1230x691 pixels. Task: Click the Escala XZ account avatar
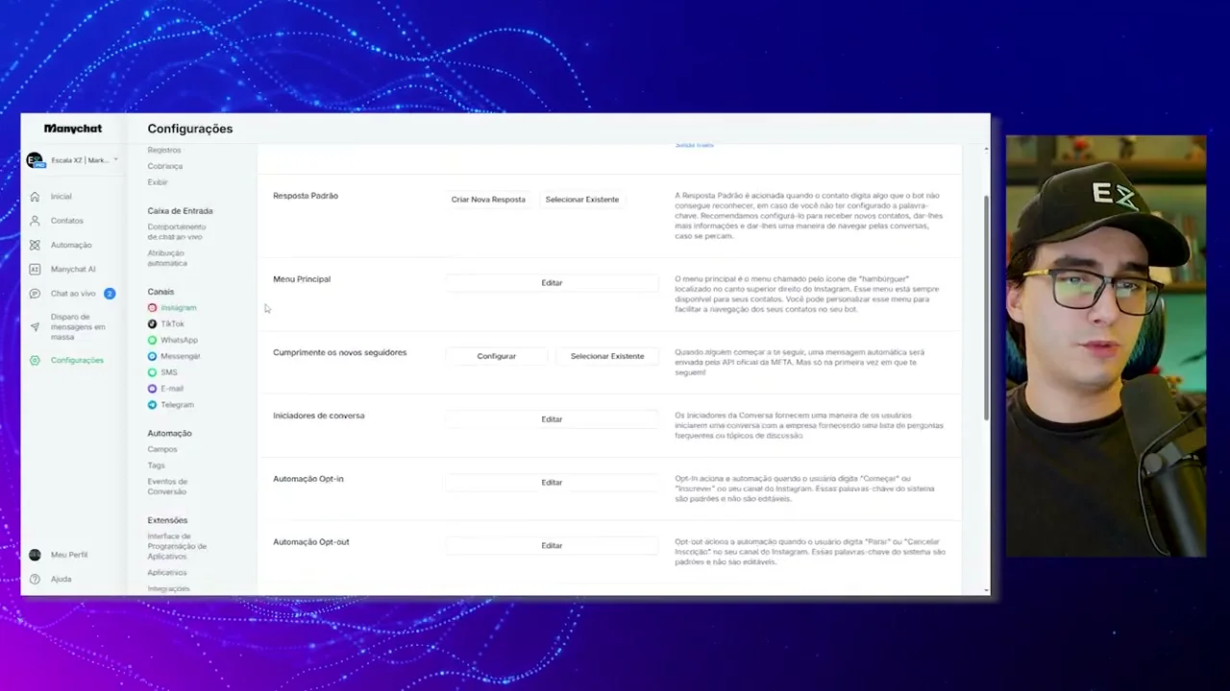[35, 160]
